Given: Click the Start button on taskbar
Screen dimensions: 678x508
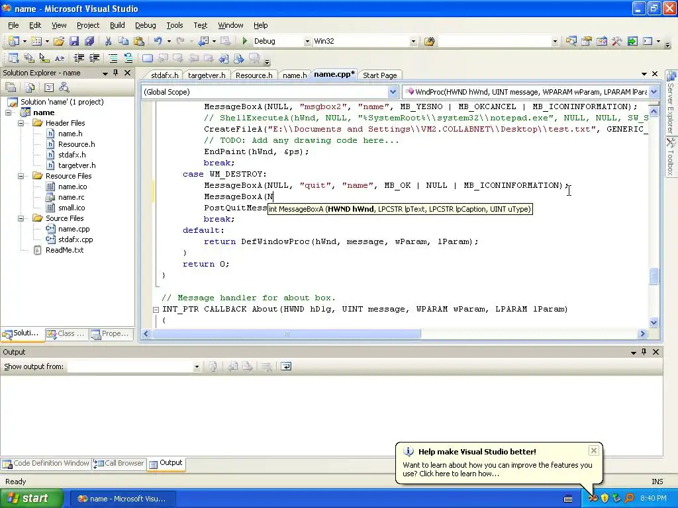Looking at the screenshot, I should point(31,499).
